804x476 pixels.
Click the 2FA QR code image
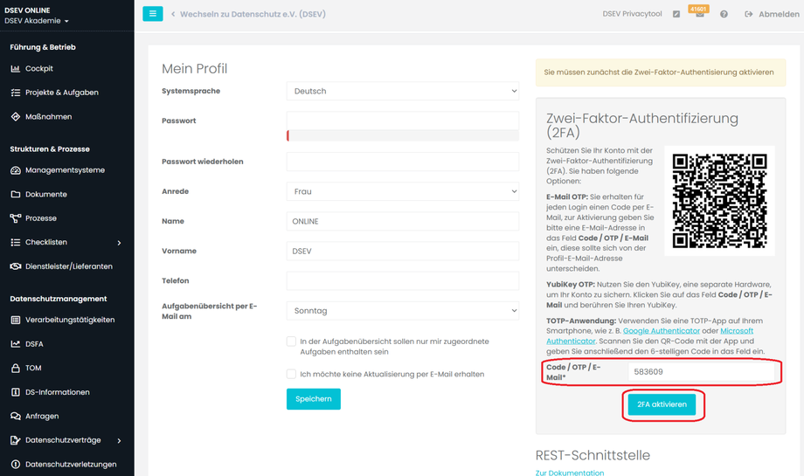[719, 201]
